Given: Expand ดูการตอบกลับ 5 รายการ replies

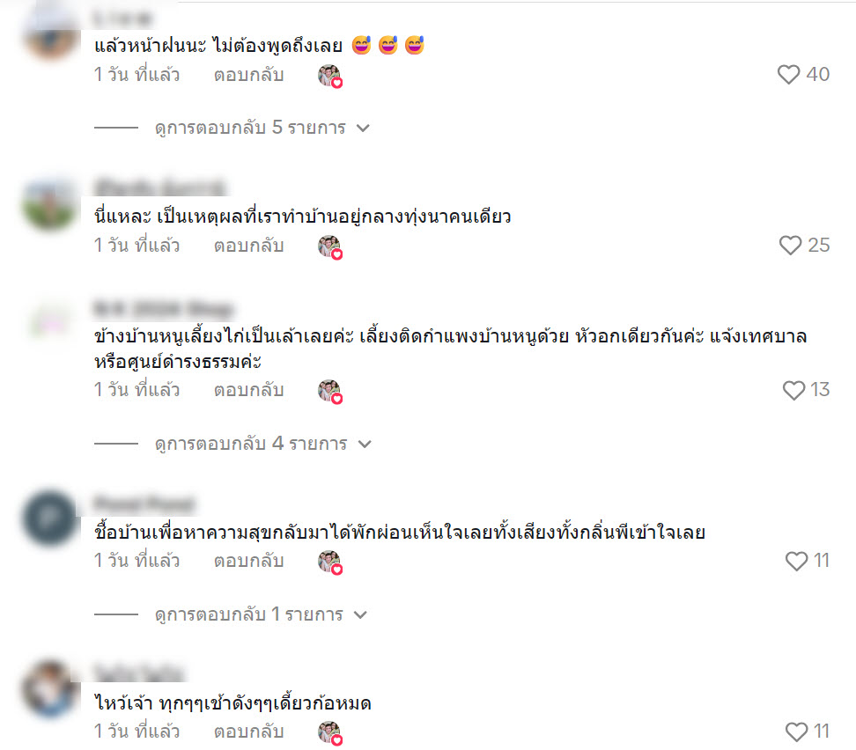Looking at the screenshot, I should coord(262,128).
